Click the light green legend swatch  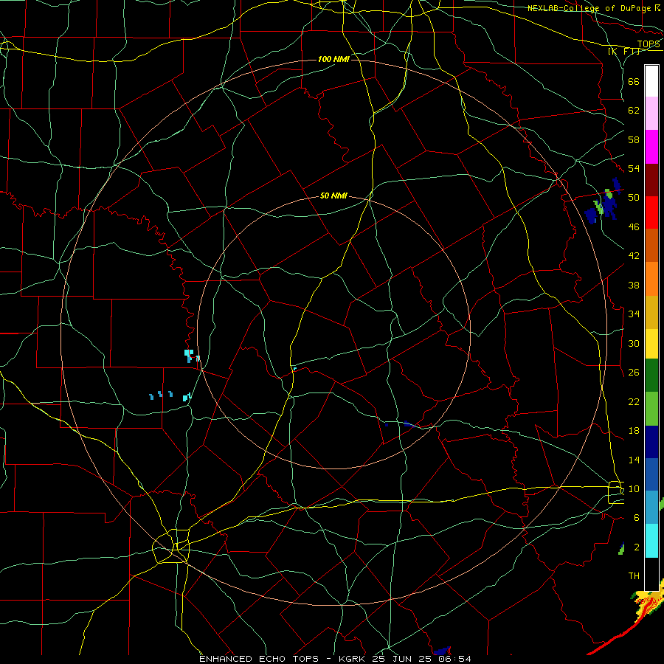click(x=651, y=409)
